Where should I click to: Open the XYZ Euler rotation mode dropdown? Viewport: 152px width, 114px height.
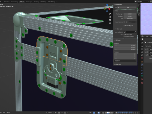click(125, 61)
